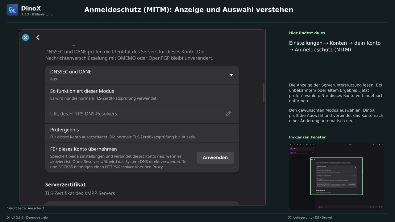
Task: Click the 'Serverzertifikat' heading
Action: [x=65, y=184]
